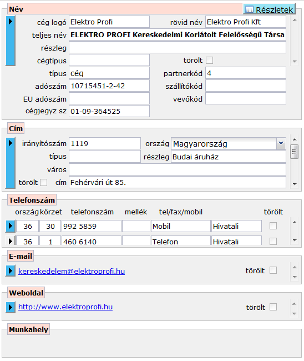This screenshot has height=361, width=304.
Task: Click the Részletek button icon
Action: tap(249, 9)
